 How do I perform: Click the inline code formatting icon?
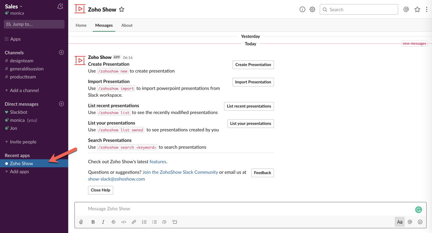click(x=124, y=222)
